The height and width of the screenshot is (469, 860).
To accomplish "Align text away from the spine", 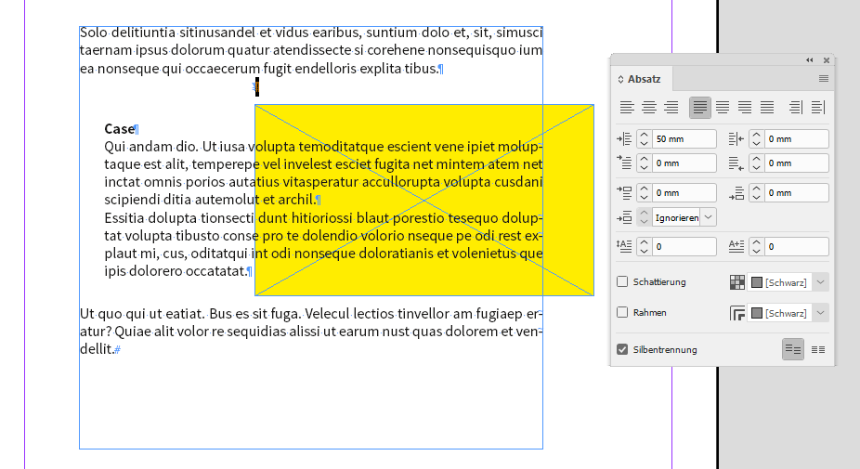I will click(818, 108).
